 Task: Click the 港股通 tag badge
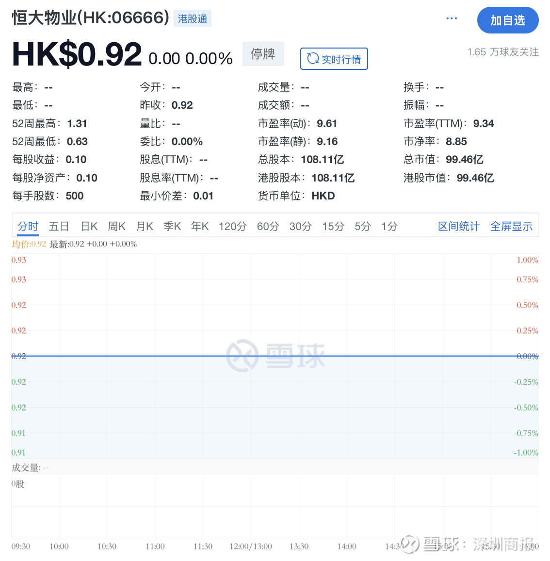tap(193, 19)
